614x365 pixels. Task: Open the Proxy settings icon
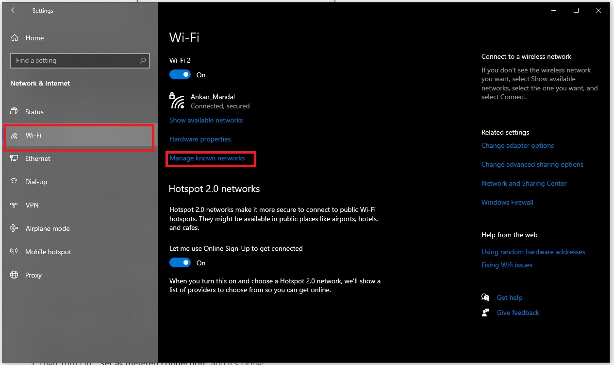click(16, 275)
